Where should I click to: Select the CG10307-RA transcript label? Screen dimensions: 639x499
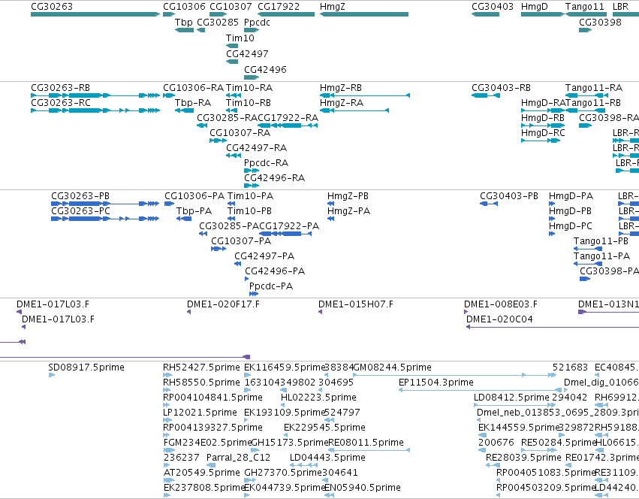[x=240, y=133]
